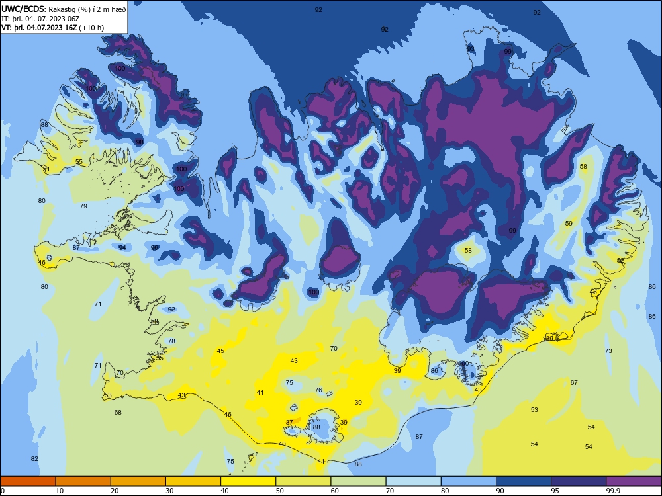This screenshot has width=662, height=496.
Task: Select the humidity value '93' on the map
Action: [471, 49]
